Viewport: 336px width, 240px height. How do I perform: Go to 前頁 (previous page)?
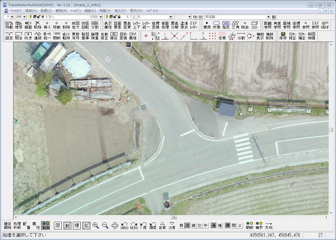click(x=162, y=225)
